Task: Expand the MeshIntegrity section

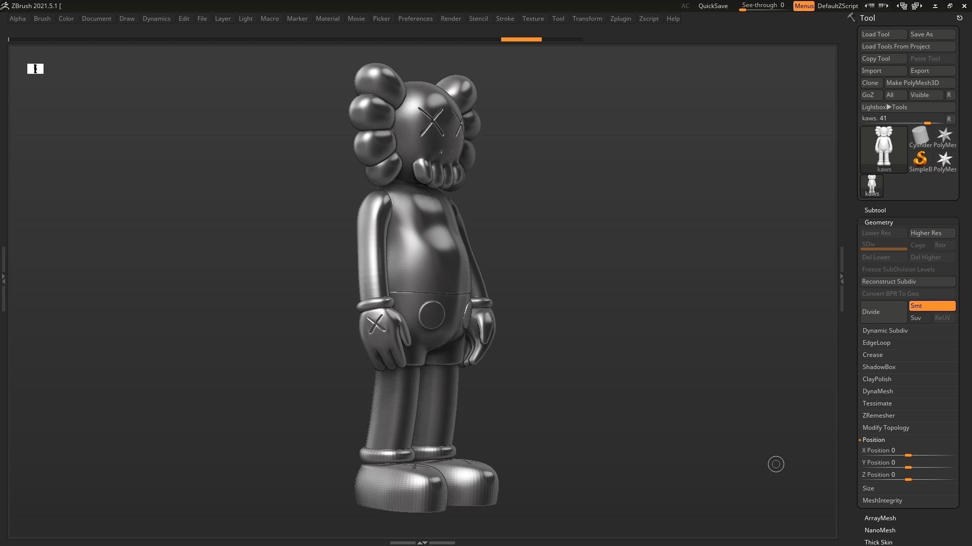Action: (x=882, y=500)
